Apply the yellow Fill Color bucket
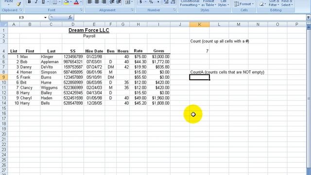Screen dimensions: 311x175 [x=67, y=2]
